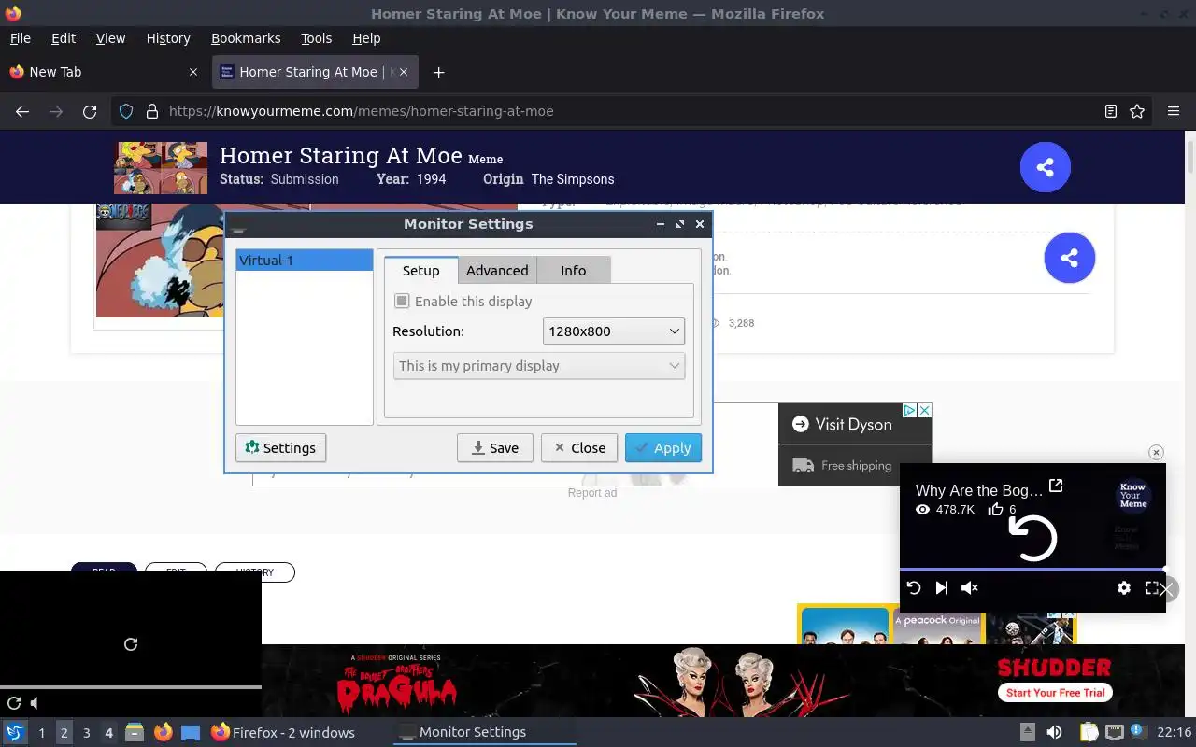The image size is (1196, 747).
Task: Open the History menu
Action: pyautogui.click(x=168, y=38)
